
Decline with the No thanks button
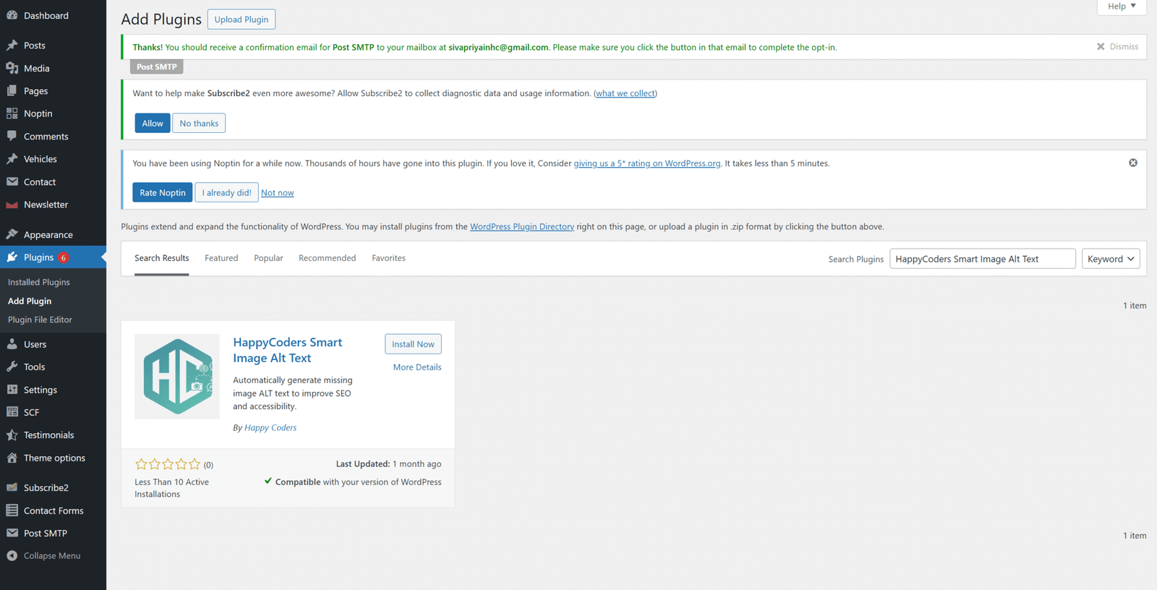click(x=199, y=123)
